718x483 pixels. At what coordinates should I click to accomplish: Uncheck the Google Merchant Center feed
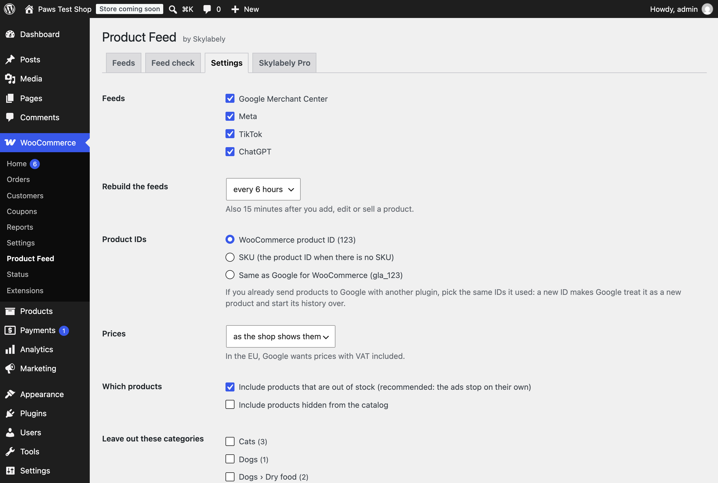[230, 99]
